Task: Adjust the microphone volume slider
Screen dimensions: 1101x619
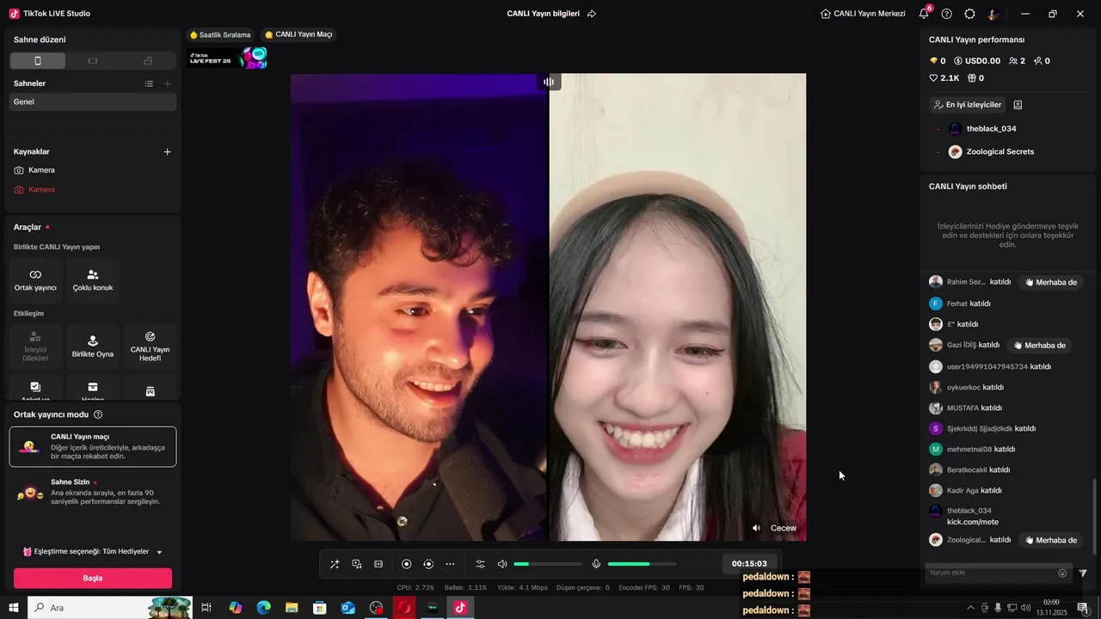Action: [642, 564]
